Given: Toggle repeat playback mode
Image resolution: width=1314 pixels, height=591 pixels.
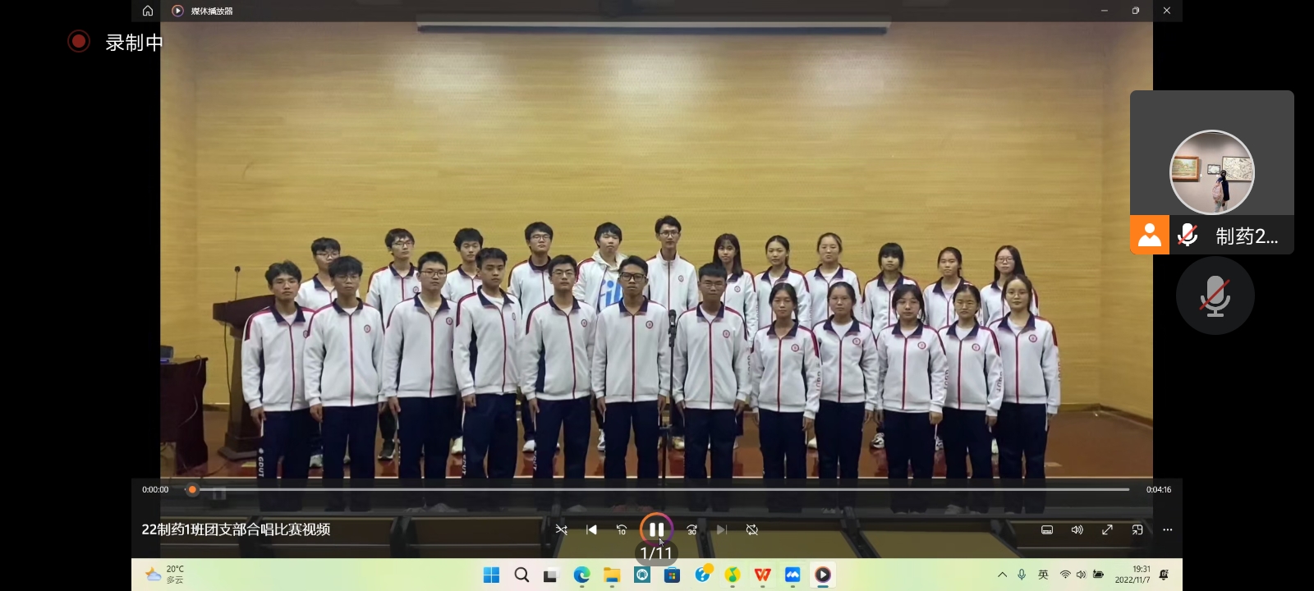Looking at the screenshot, I should click(751, 530).
